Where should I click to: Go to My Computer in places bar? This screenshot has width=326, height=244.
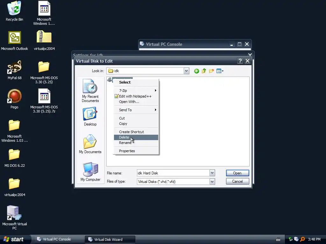coord(90,172)
